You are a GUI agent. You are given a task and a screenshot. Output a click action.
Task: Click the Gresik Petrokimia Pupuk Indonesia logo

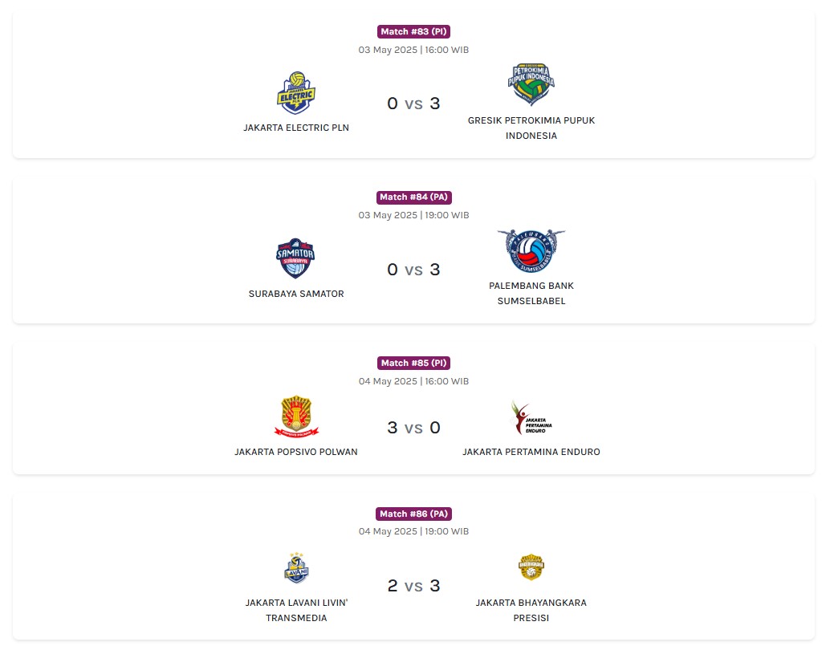tap(531, 85)
